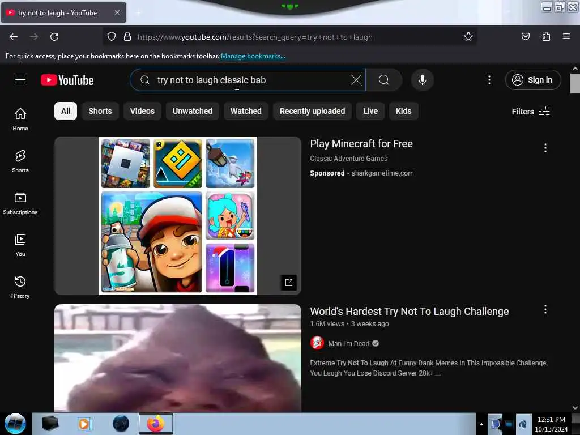
Task: Click the video description snippet text
Action: tap(428, 368)
